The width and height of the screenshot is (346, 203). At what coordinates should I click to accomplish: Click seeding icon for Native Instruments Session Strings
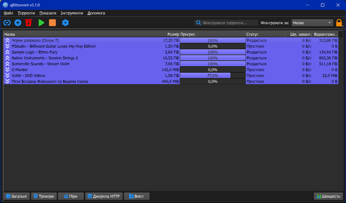tap(7, 58)
